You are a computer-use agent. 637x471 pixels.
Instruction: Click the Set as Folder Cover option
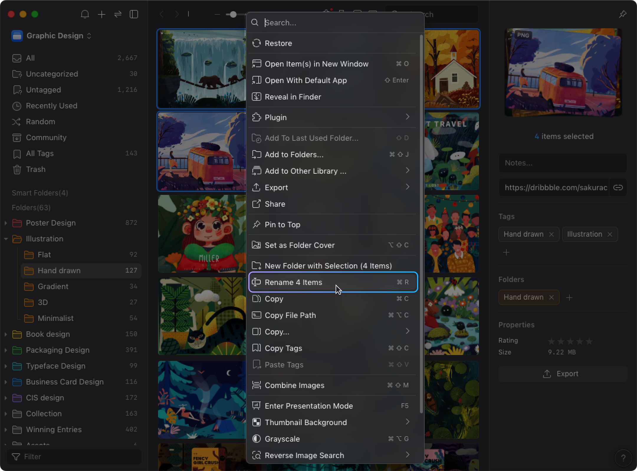tap(299, 245)
